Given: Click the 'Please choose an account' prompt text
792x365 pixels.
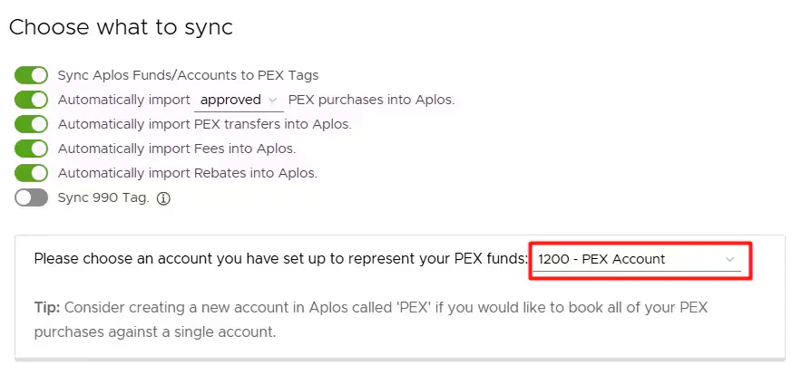Looking at the screenshot, I should (x=280, y=259).
